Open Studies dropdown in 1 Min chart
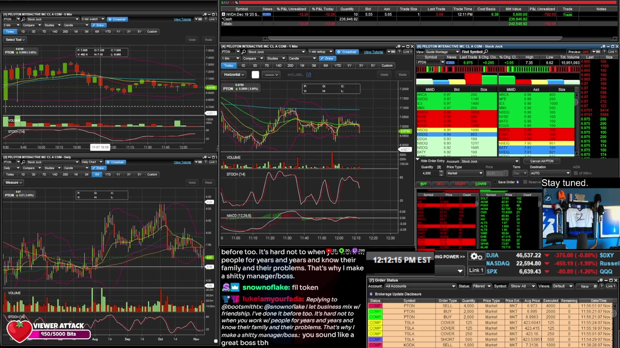 (275, 58)
